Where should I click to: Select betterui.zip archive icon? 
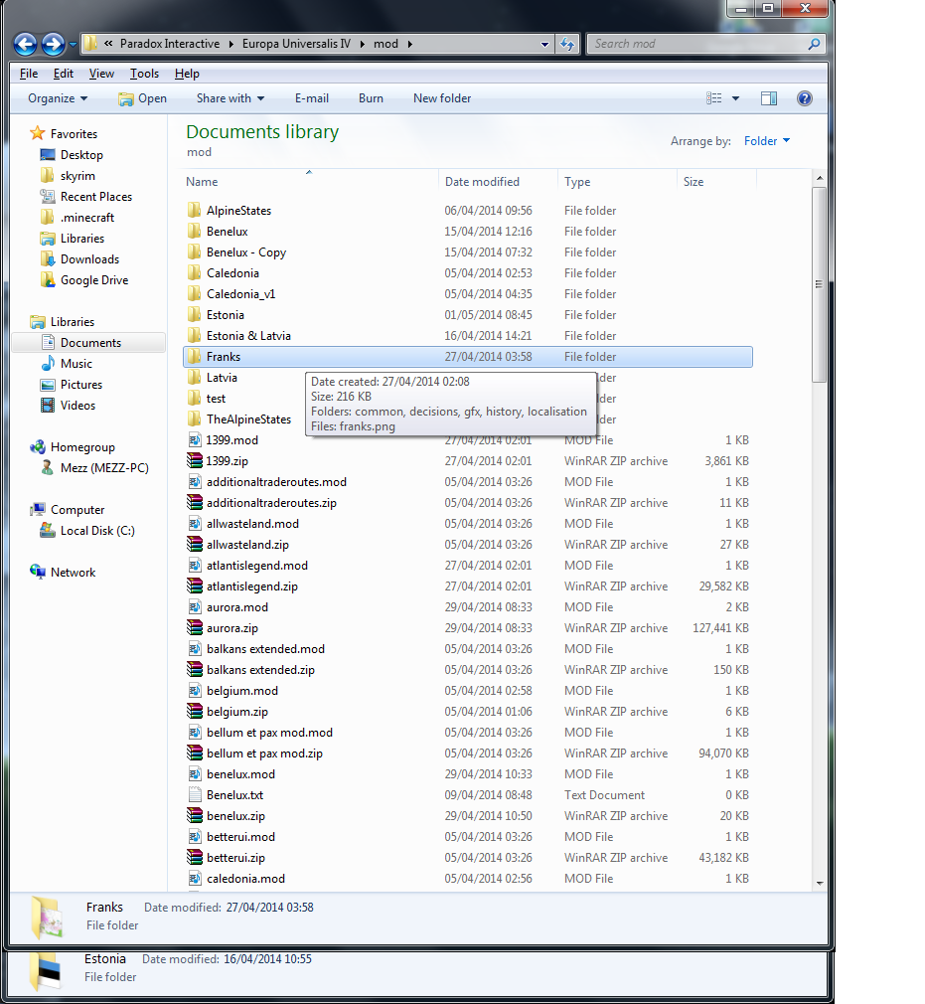coord(195,858)
